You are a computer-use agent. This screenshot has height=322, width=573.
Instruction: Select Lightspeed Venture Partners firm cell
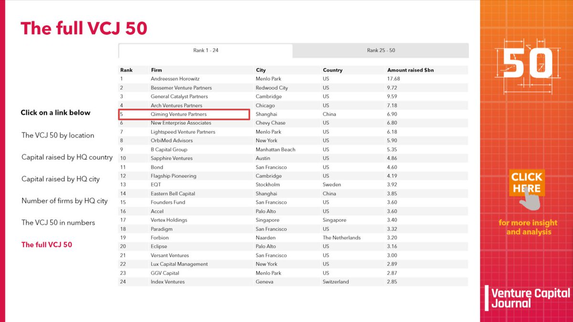(x=183, y=131)
